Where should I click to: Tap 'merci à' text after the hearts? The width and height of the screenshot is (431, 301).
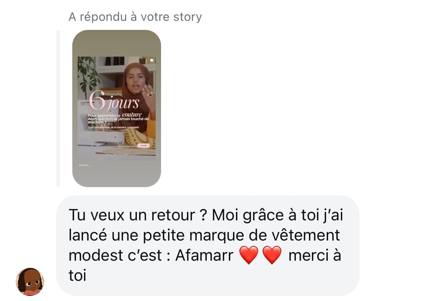click(x=315, y=255)
